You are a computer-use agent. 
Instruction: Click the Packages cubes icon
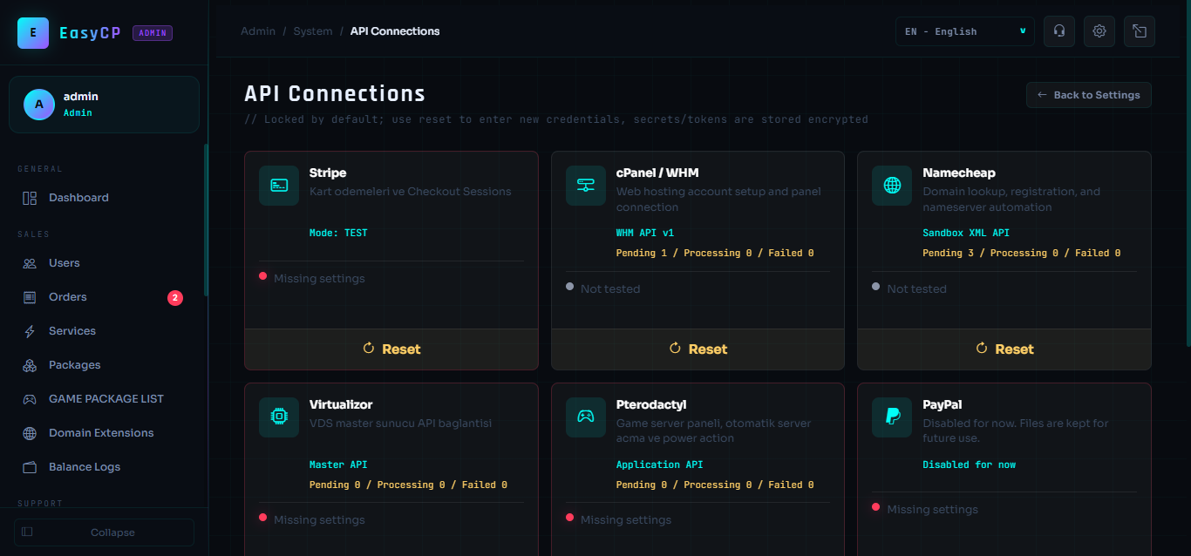pos(30,365)
